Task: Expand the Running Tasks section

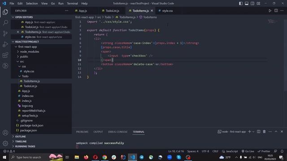Action: [x=41, y=146]
